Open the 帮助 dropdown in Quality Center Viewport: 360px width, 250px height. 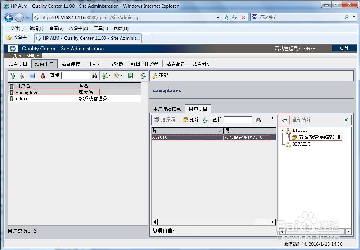coord(33,56)
